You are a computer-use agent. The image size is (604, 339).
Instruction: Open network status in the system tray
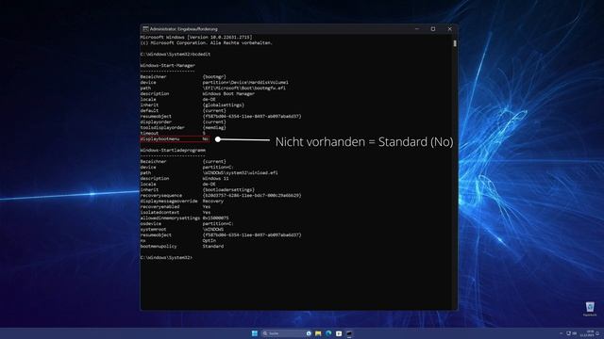click(568, 333)
